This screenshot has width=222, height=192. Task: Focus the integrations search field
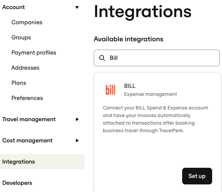click(x=157, y=58)
